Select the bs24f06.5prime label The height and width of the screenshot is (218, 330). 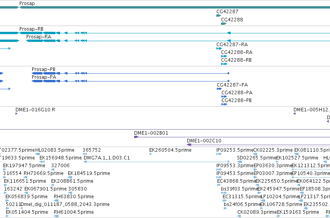click(x=242, y=204)
